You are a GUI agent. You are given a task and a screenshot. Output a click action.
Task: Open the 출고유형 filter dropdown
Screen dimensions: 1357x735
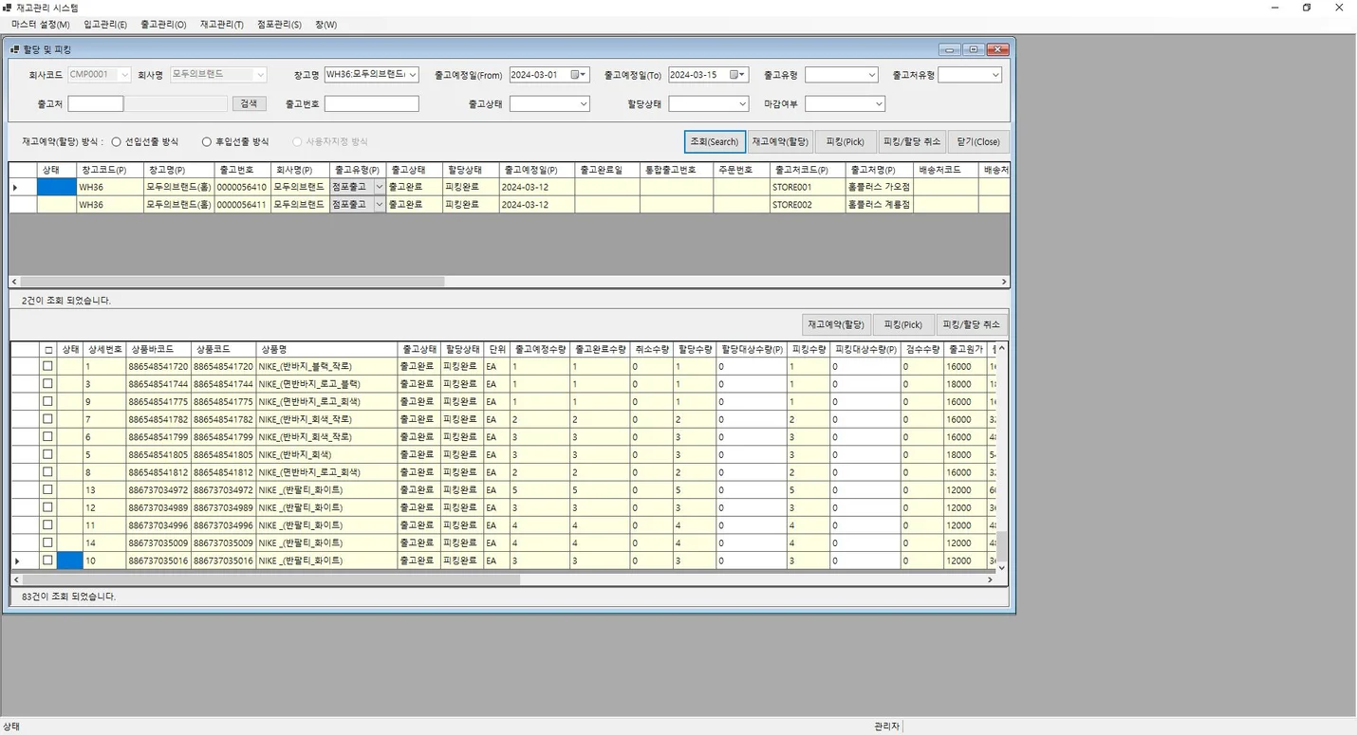872,75
